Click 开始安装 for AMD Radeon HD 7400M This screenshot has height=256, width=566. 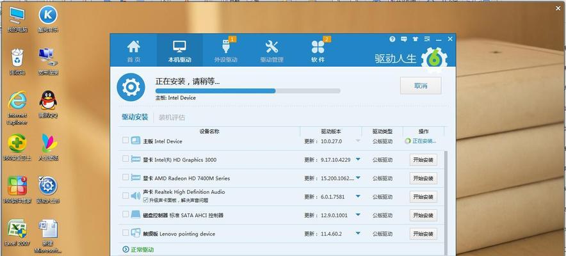(423, 178)
